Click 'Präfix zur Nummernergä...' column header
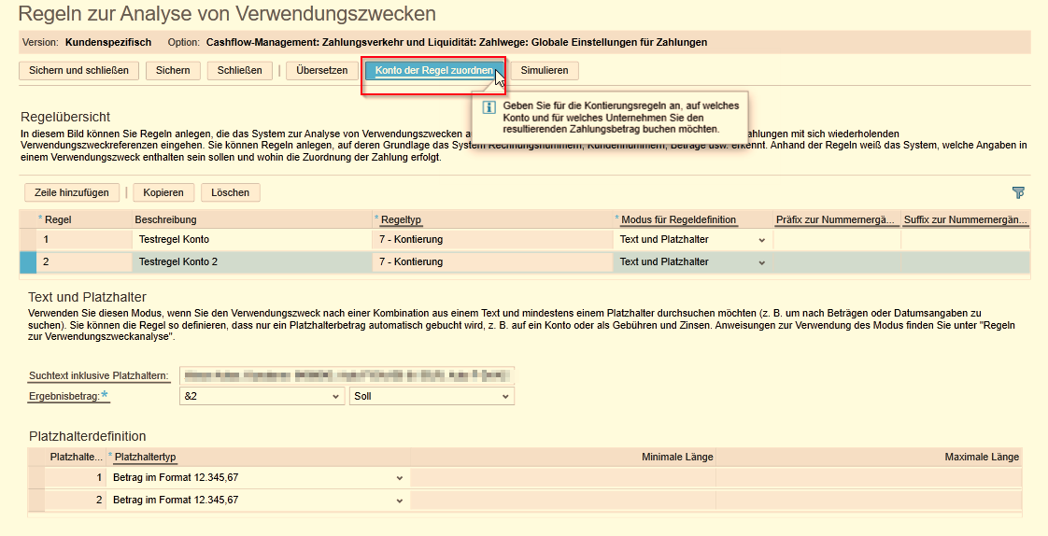1048x536 pixels. coord(835,219)
